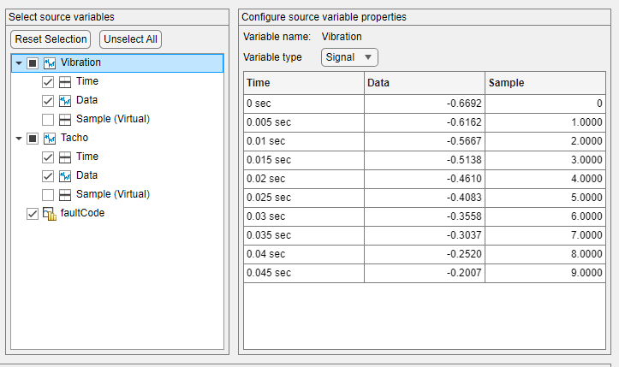Open the Variable type dropdown
This screenshot has height=367, width=619.
coord(349,57)
